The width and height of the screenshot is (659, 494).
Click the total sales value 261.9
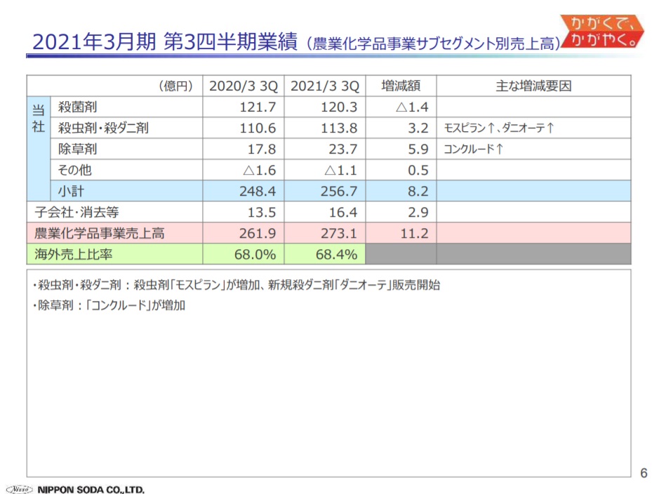click(x=258, y=233)
